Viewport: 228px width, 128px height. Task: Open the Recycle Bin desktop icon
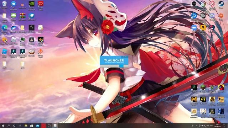coord(4,4)
